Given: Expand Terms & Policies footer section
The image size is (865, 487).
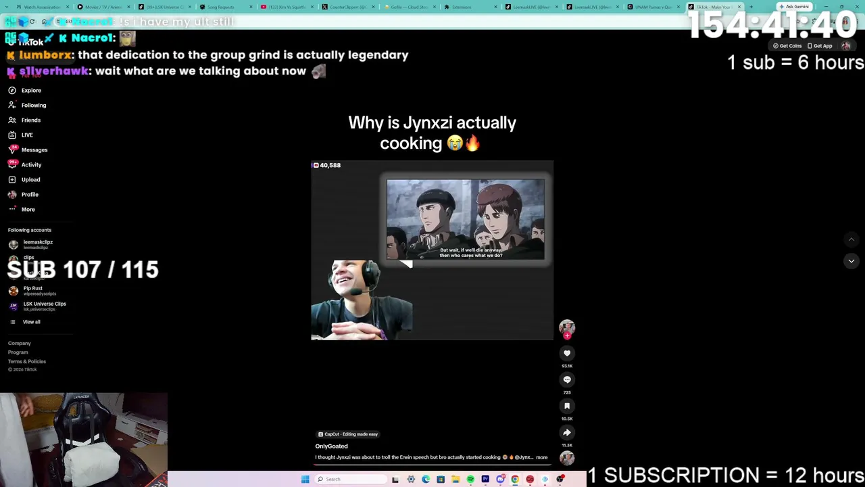Looking at the screenshot, I should coord(27,361).
